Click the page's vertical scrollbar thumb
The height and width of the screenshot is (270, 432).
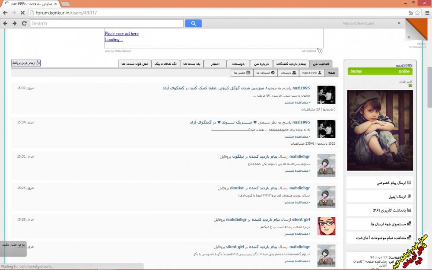click(x=429, y=87)
